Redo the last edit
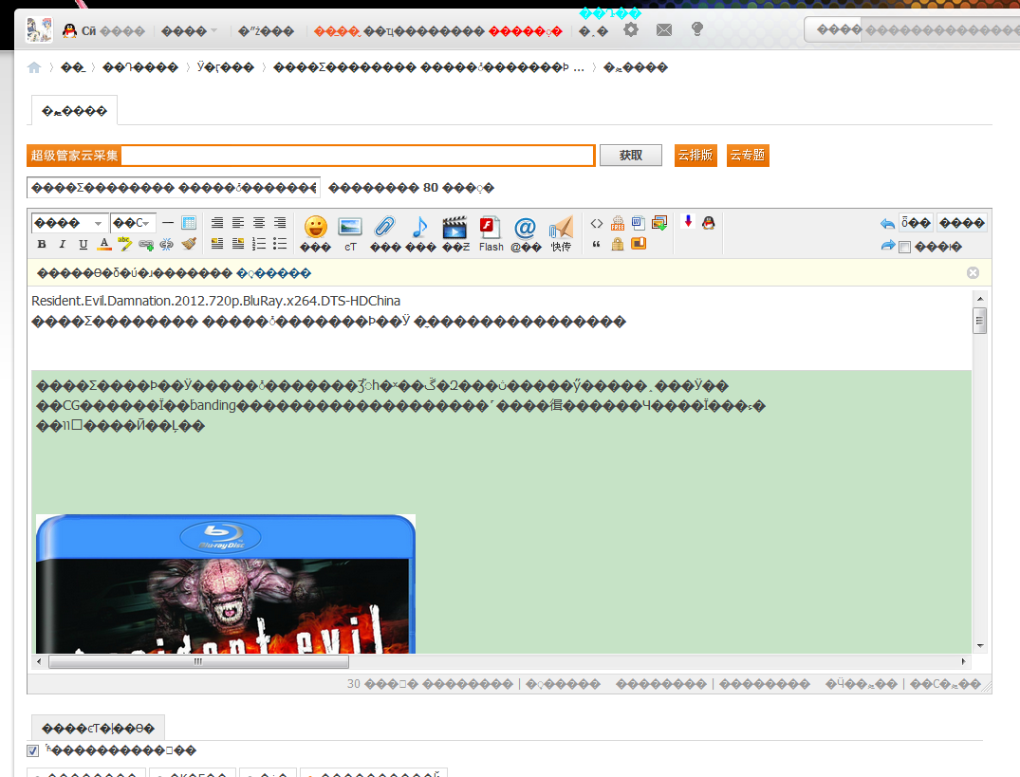Image resolution: width=1020 pixels, height=777 pixels. [x=887, y=246]
